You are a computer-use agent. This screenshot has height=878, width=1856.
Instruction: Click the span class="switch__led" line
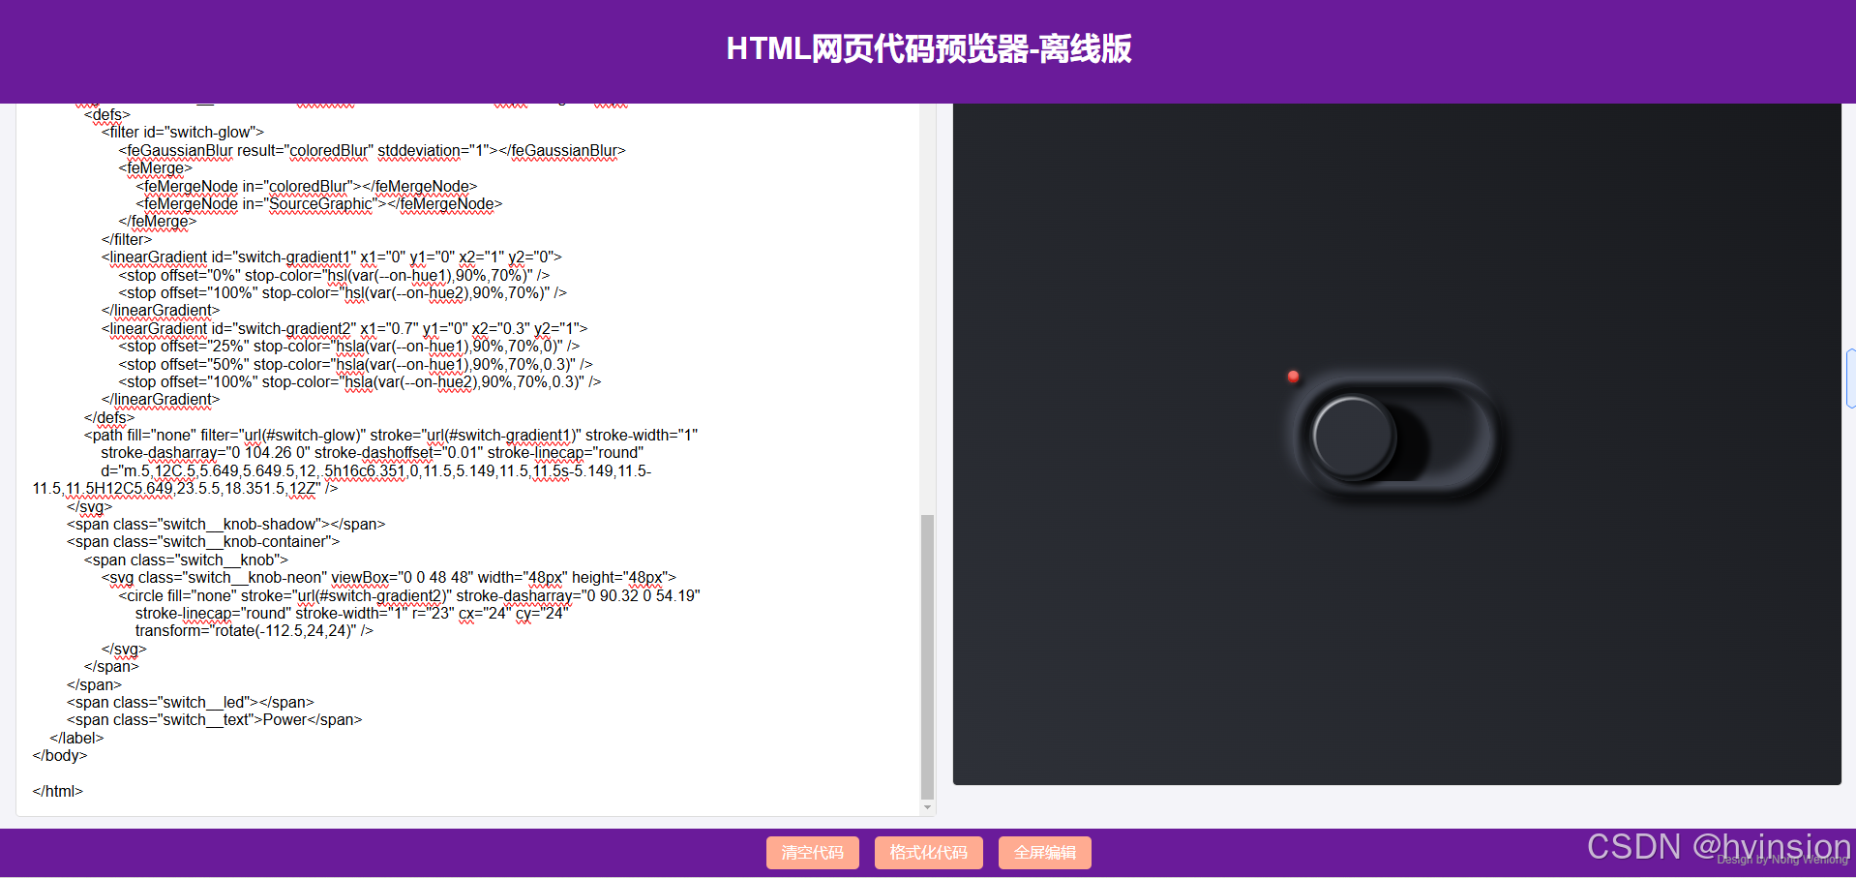pyautogui.click(x=191, y=703)
